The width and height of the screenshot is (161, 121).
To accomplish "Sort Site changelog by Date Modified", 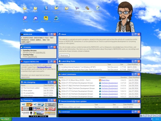I will pyautogui.click(x=49, y=85).
